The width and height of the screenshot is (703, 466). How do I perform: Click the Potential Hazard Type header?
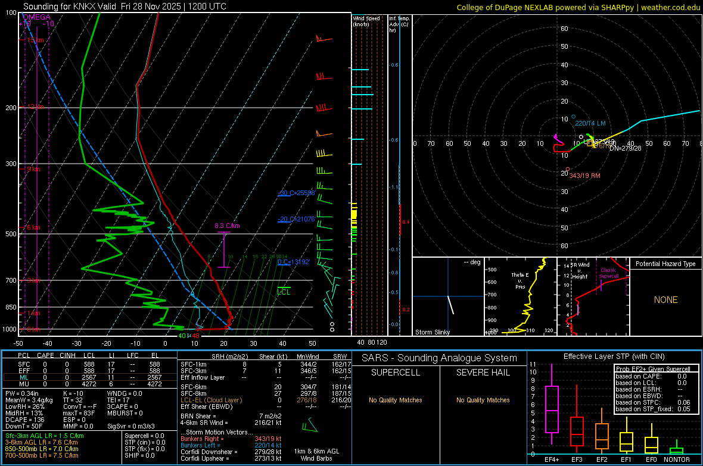coord(665,264)
